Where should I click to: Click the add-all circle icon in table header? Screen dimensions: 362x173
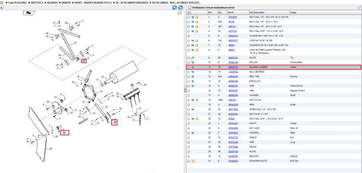189,12
